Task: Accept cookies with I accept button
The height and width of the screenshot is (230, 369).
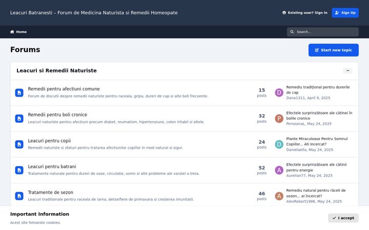Action: coord(343,218)
